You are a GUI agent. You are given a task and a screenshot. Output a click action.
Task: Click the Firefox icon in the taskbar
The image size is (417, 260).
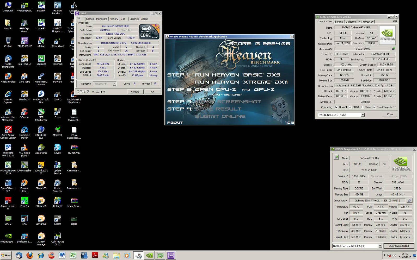(x=30, y=255)
